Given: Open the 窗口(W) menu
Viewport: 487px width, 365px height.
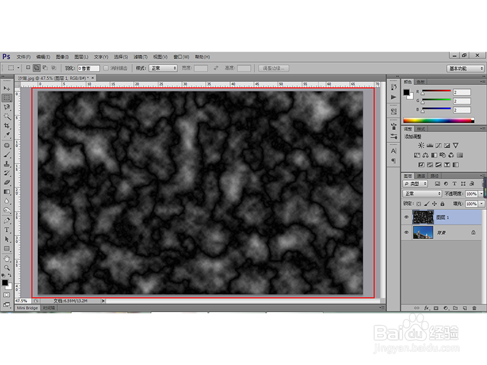Looking at the screenshot, I should (x=181, y=57).
